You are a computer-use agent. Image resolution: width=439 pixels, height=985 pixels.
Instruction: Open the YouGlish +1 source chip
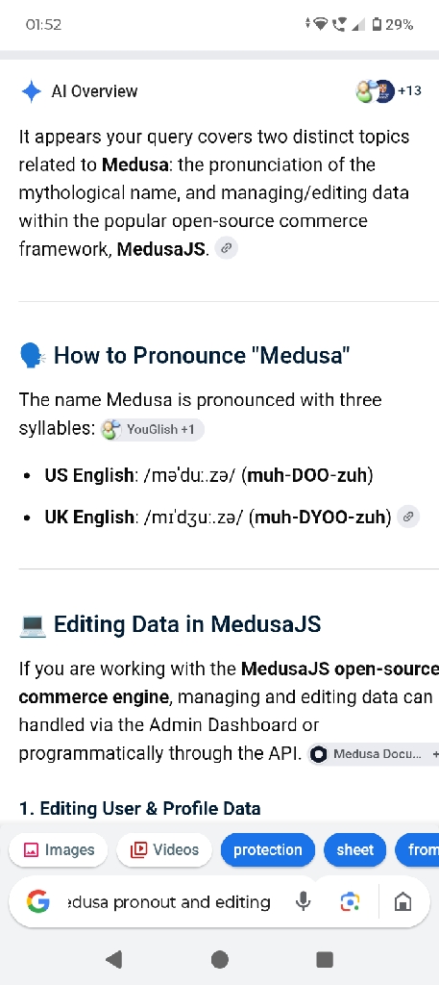tap(153, 430)
